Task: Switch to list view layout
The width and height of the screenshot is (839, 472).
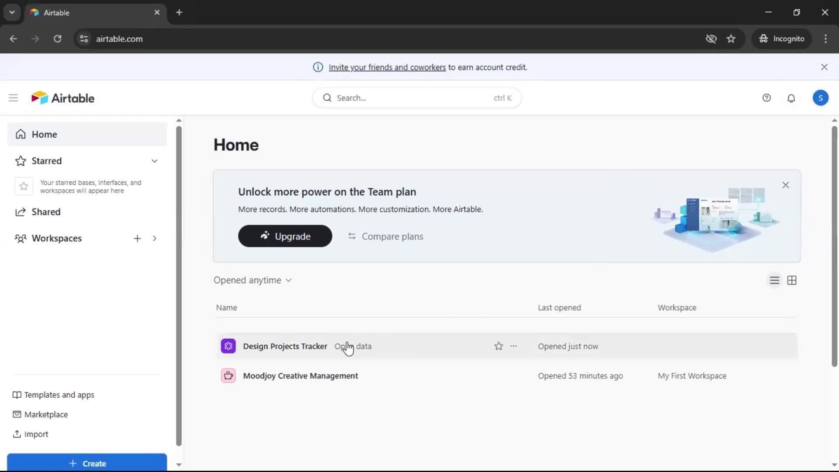Action: [x=774, y=280]
